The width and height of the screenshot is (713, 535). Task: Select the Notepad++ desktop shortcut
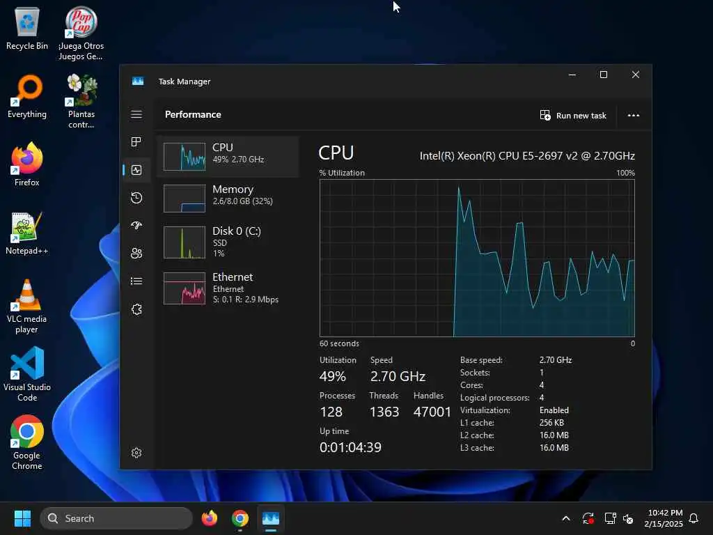coord(27,233)
